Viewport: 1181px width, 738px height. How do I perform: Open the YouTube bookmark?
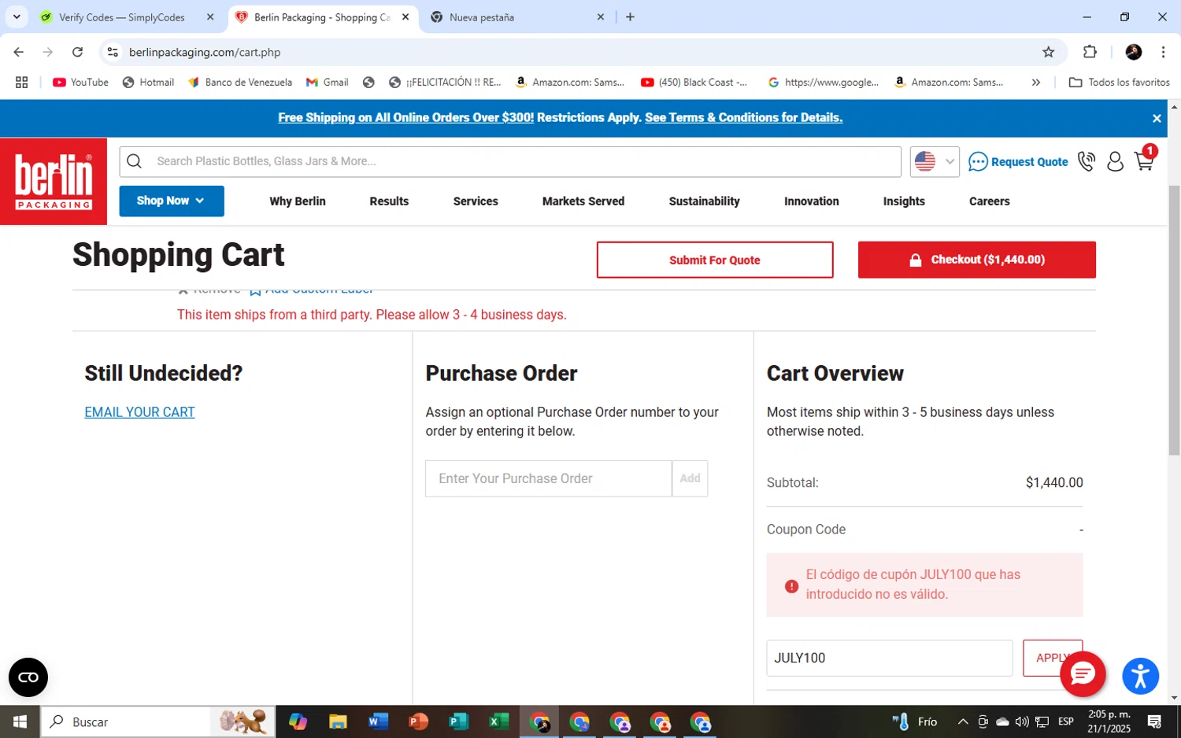[x=80, y=82]
